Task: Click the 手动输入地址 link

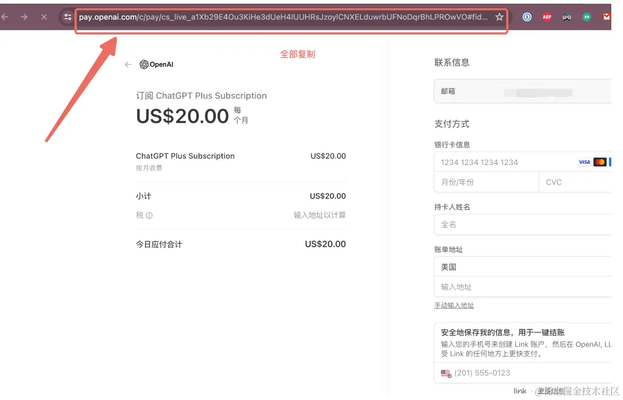Action: [454, 306]
